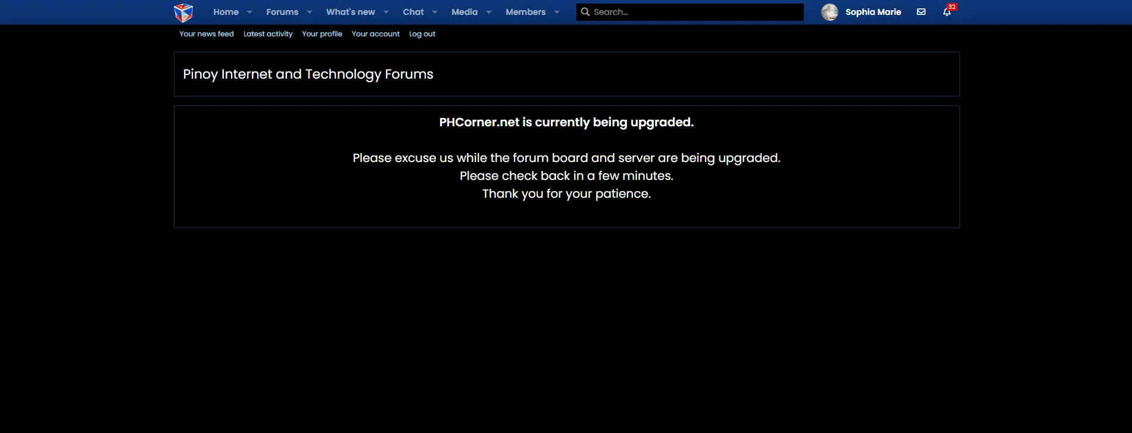Expand the Forums dropdown arrow
This screenshot has height=433, width=1132.
click(309, 12)
